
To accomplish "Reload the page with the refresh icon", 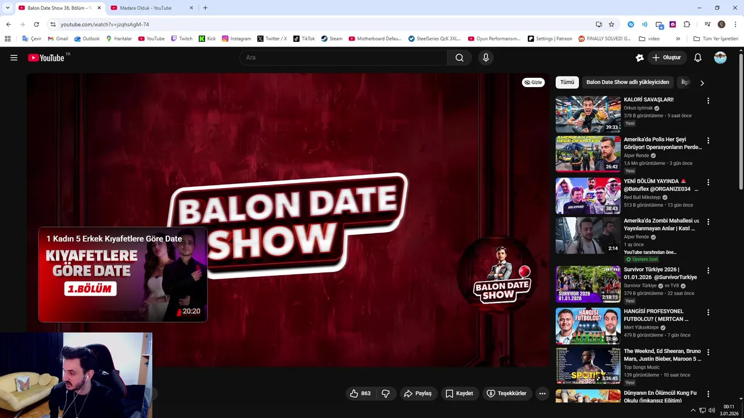I will pos(36,24).
